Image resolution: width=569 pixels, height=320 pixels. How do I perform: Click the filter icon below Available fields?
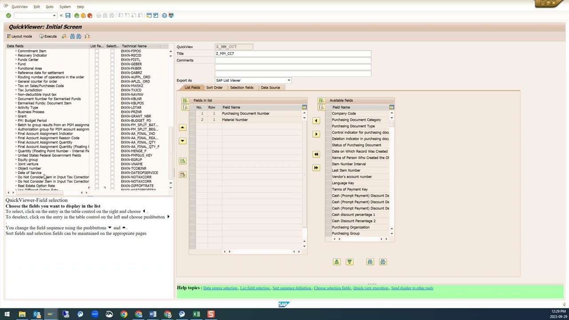tap(349, 262)
